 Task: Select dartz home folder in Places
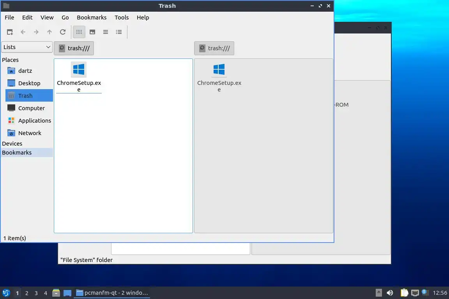click(x=29, y=71)
